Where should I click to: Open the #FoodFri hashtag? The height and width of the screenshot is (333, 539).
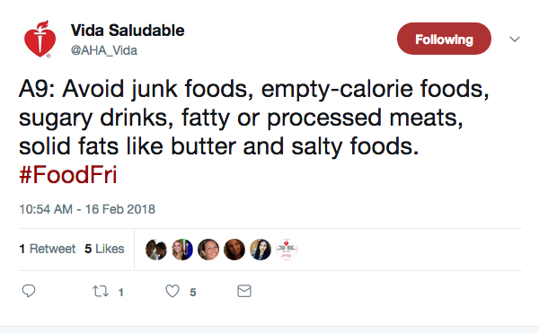[x=68, y=175]
